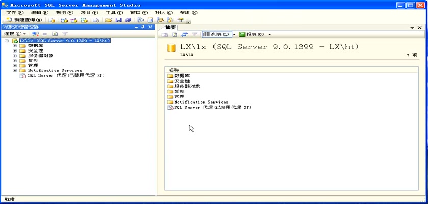
Task: Click the Save All icon
Action: click(x=128, y=20)
